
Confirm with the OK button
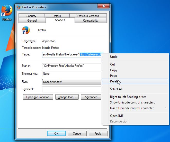[56, 134]
